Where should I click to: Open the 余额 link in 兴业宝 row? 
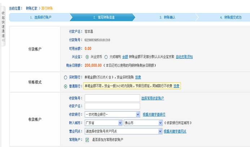pyautogui.click(x=125, y=57)
